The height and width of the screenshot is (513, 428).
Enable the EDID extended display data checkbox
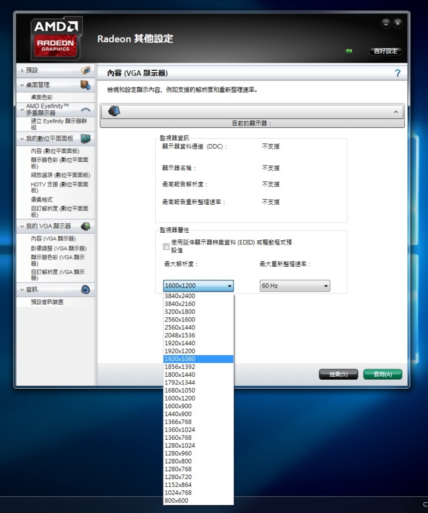166,246
